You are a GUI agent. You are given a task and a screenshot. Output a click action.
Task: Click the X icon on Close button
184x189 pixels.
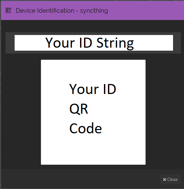tap(164, 179)
